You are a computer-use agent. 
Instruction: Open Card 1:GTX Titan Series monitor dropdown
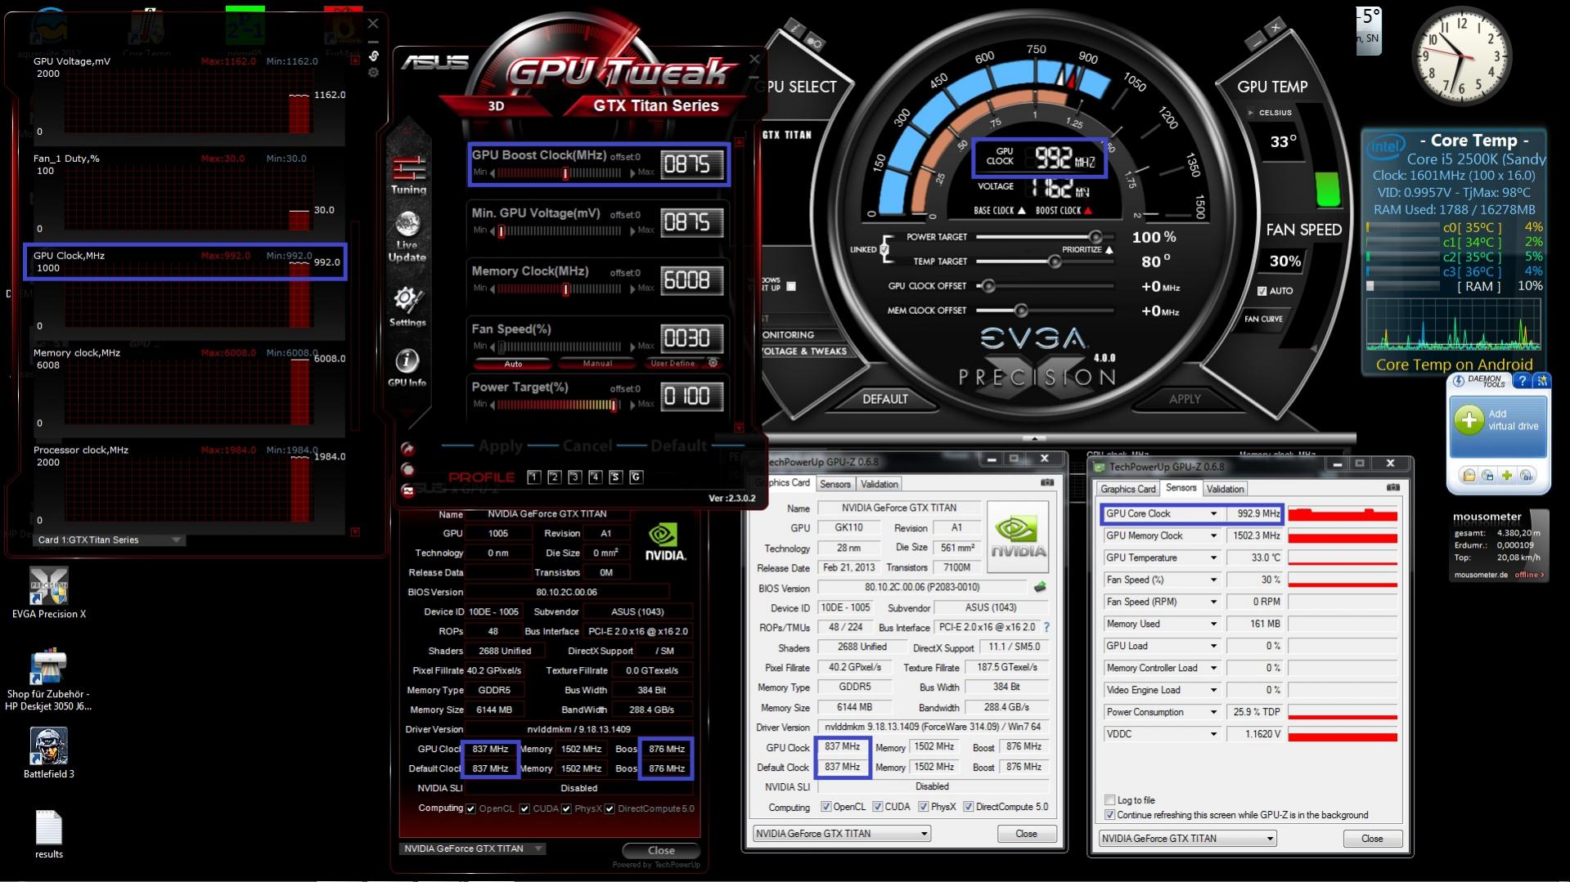(x=110, y=540)
